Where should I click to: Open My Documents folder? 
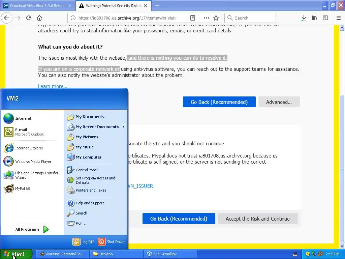[96, 116]
